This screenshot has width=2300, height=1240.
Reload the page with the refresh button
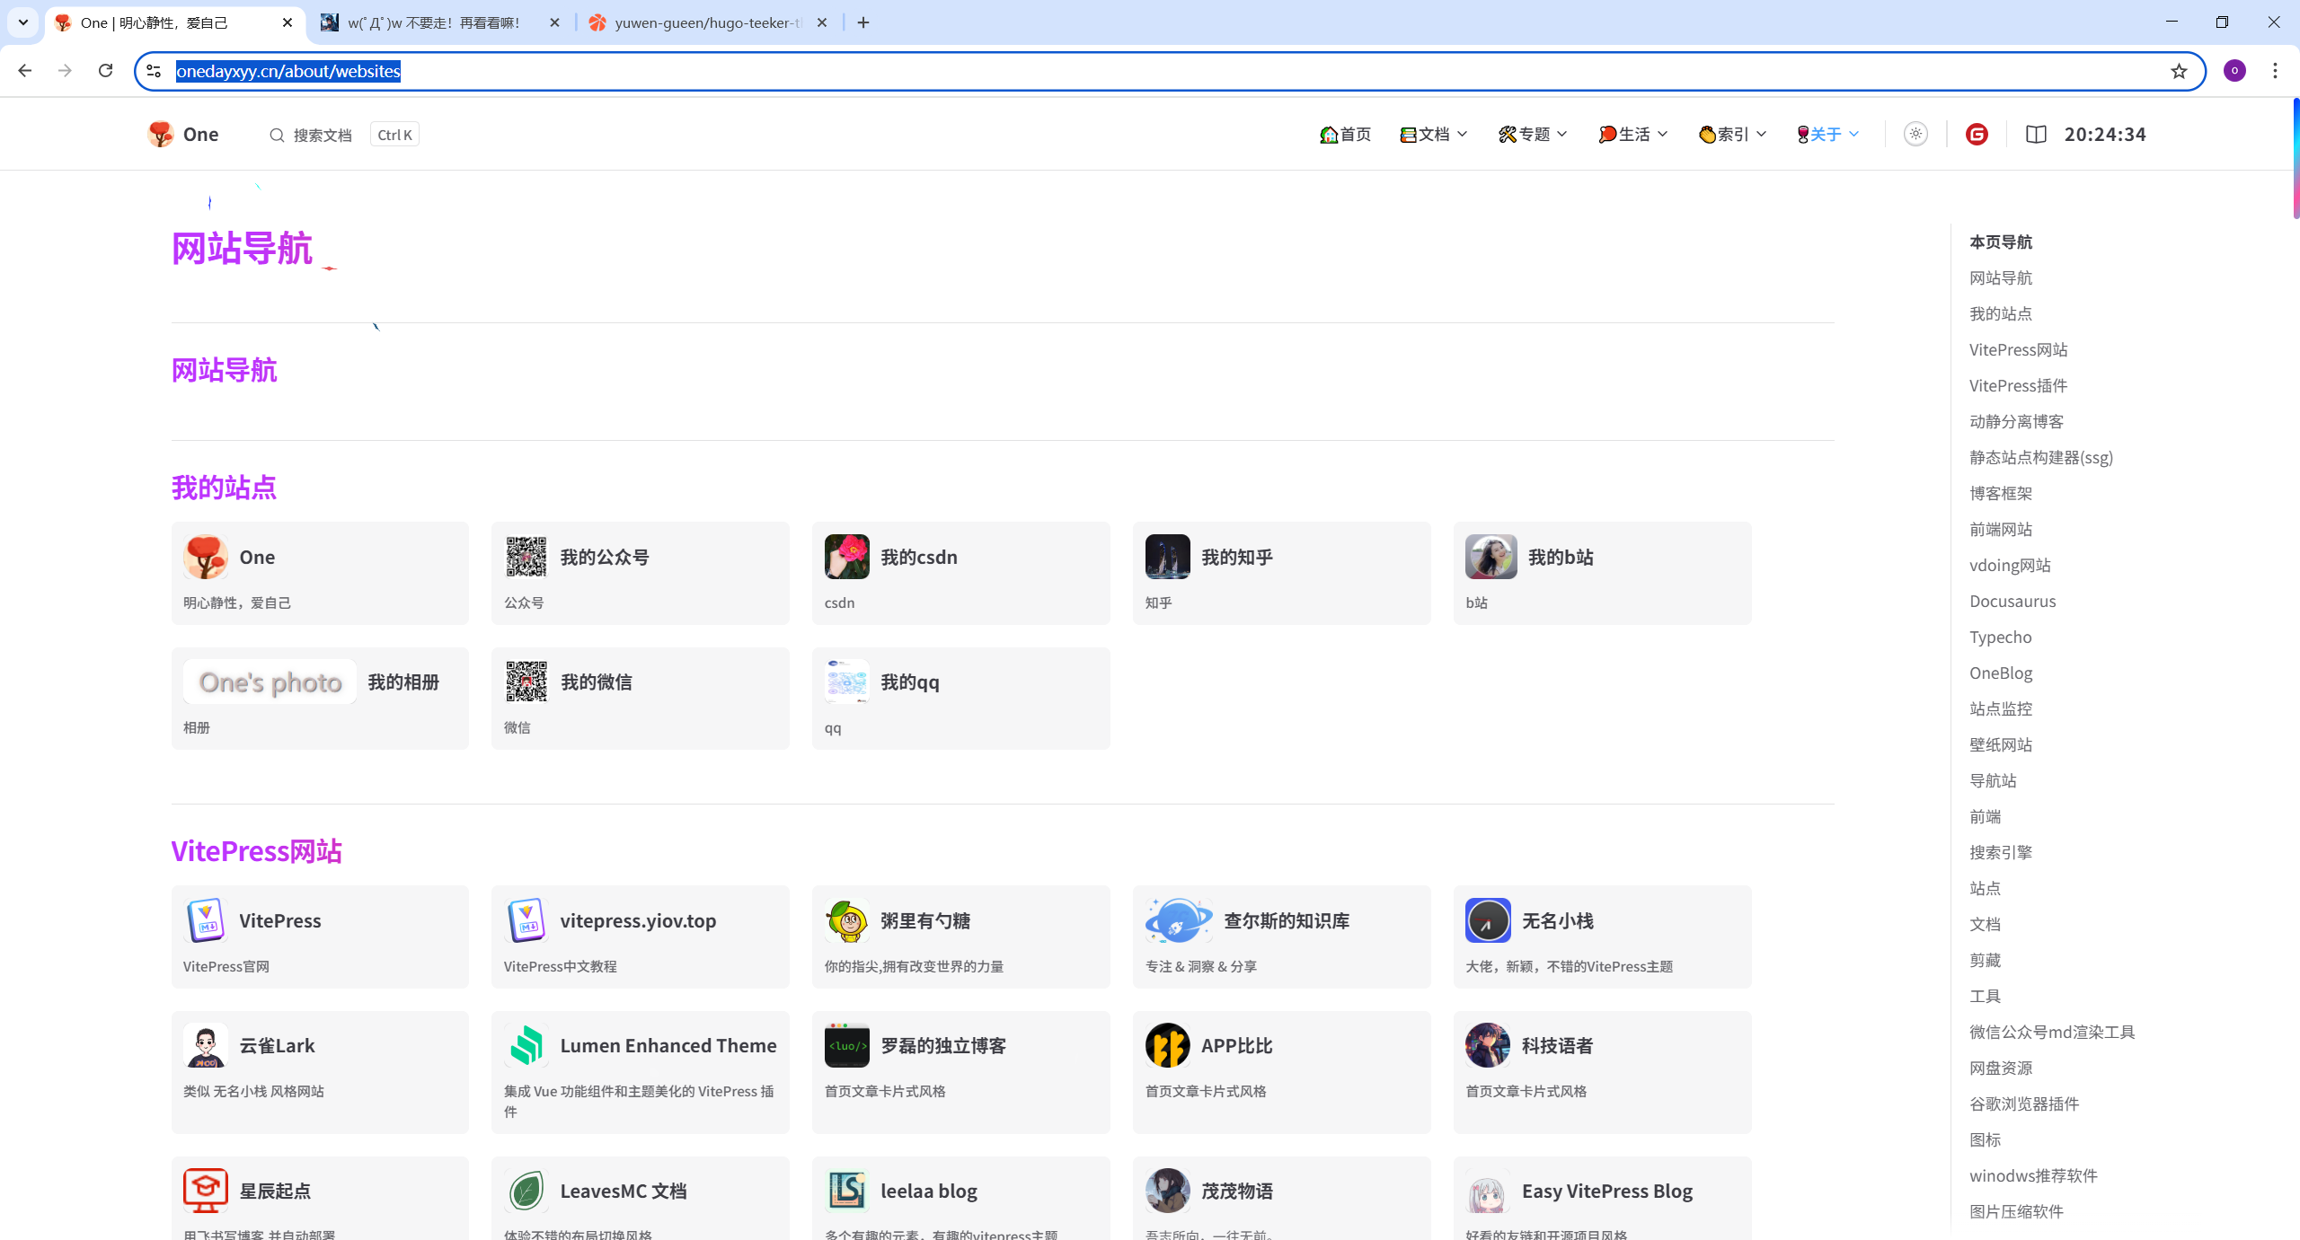coord(105,71)
